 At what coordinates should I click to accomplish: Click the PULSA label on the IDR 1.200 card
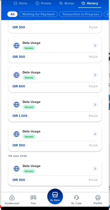(93, 116)
